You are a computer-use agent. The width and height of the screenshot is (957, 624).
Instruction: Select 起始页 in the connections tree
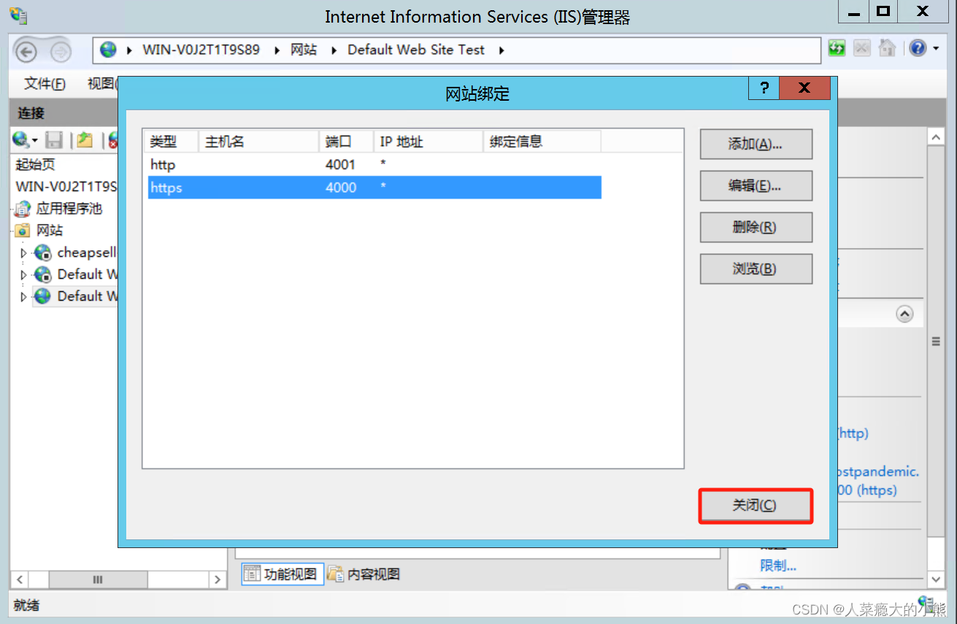(36, 165)
